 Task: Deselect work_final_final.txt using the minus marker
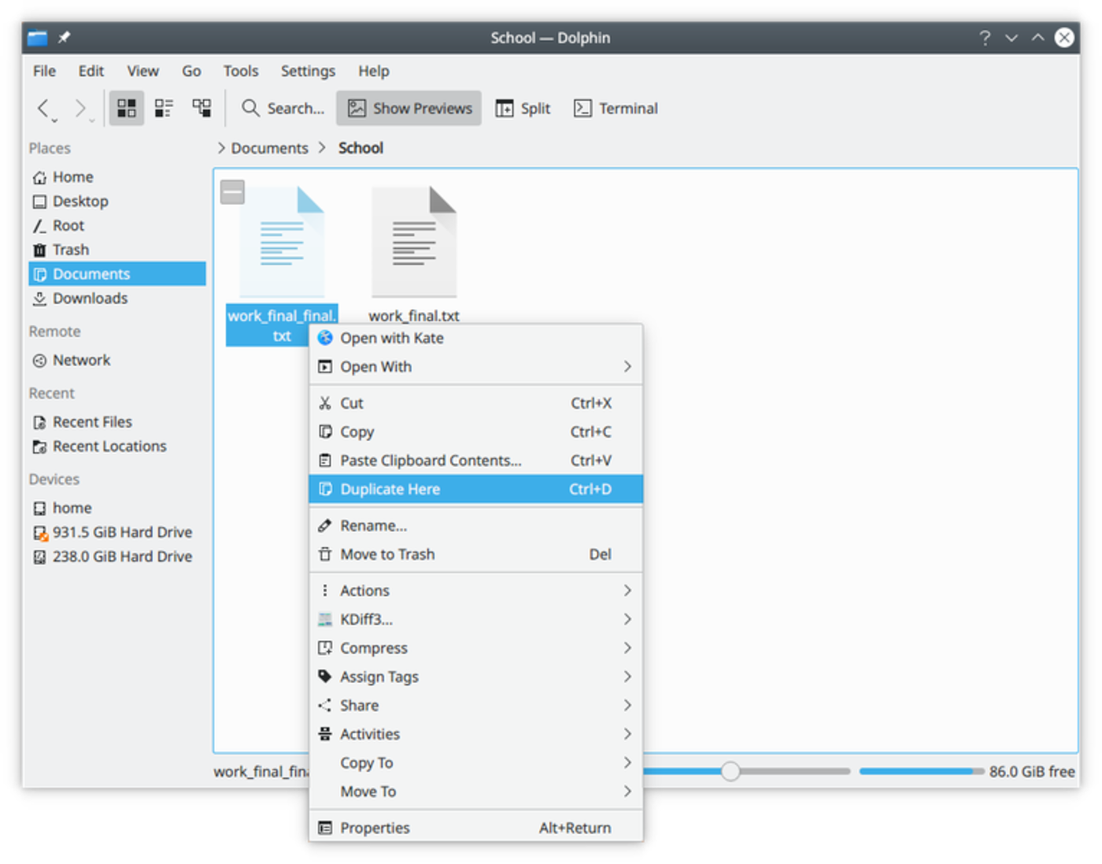pyautogui.click(x=232, y=191)
